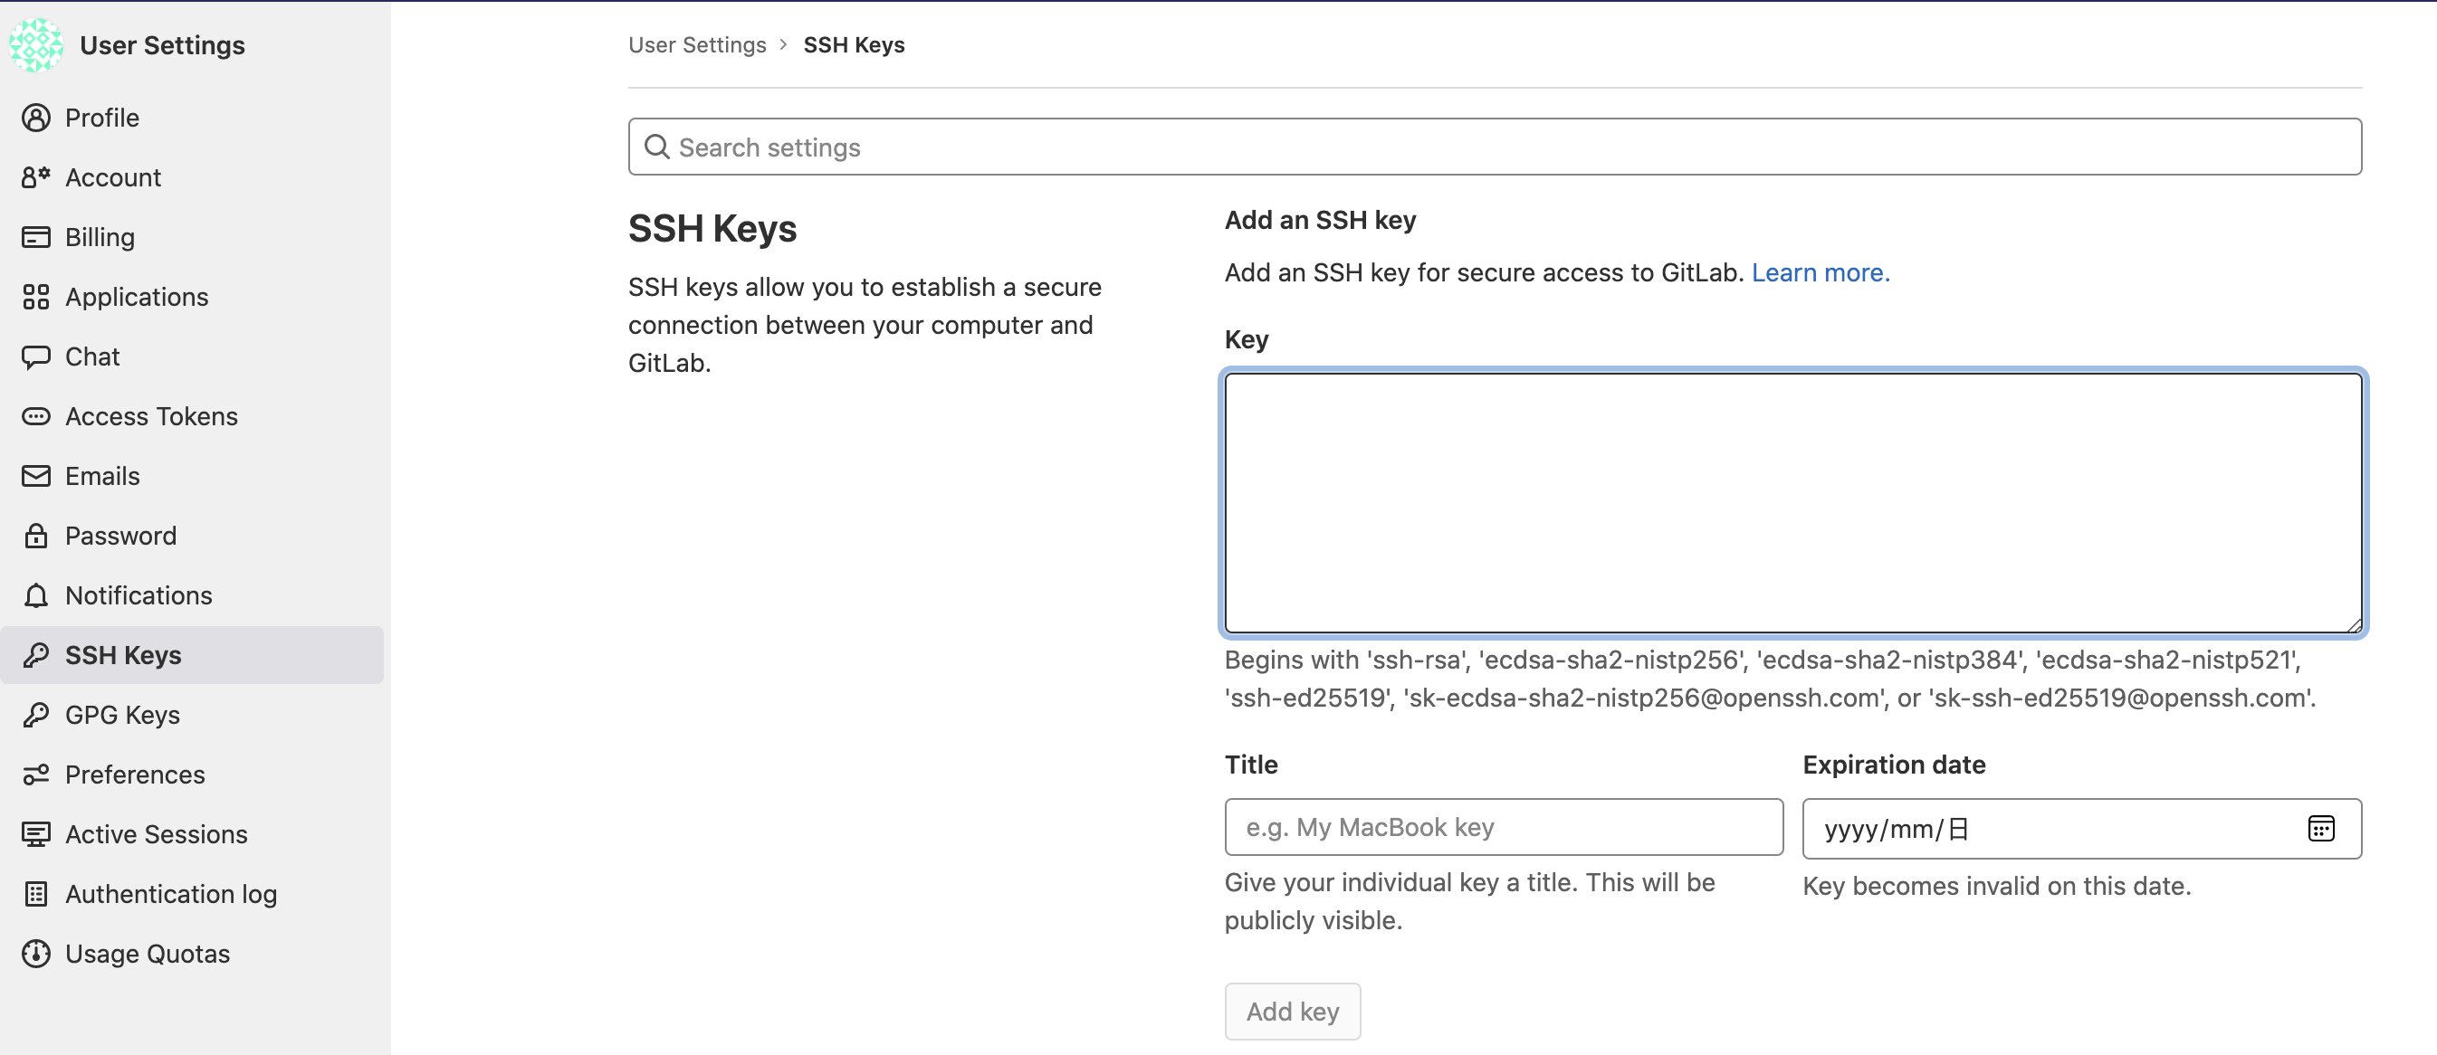Select SSH Keys in the sidebar
The height and width of the screenshot is (1055, 2437).
point(192,654)
